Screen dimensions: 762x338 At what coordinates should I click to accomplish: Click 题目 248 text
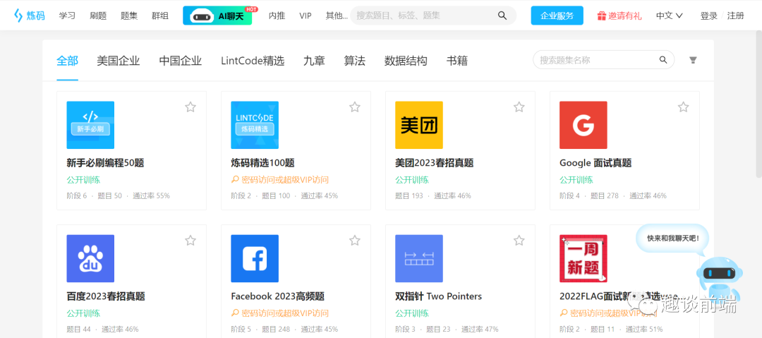pos(276,330)
